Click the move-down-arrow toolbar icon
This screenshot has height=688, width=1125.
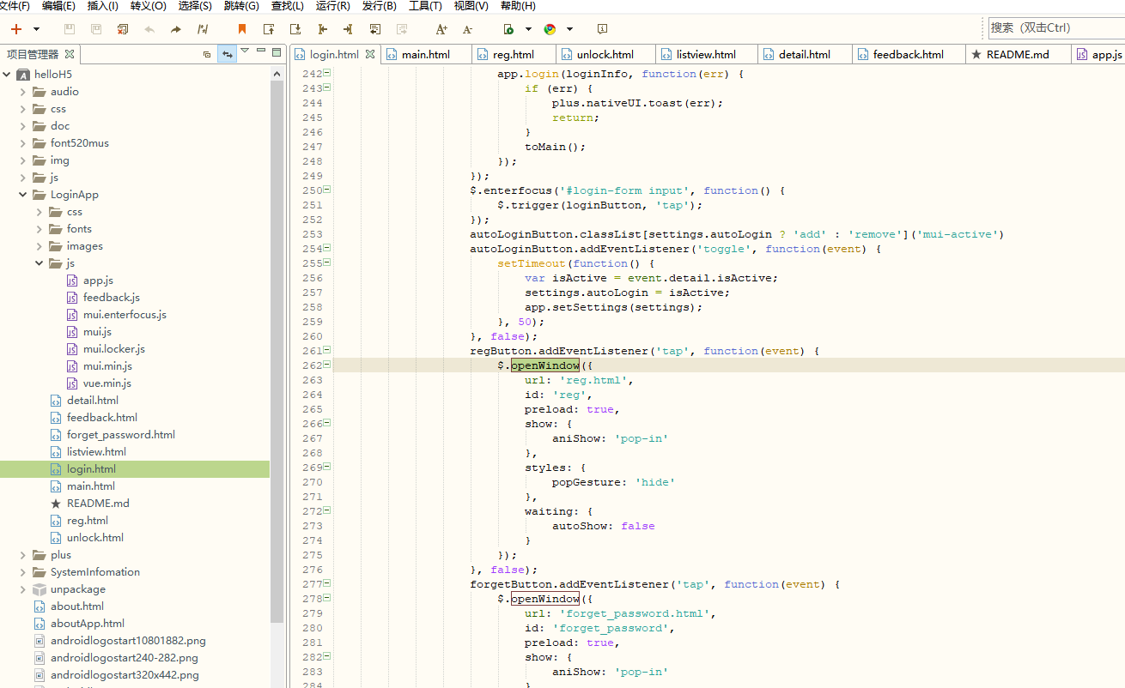[x=295, y=29]
